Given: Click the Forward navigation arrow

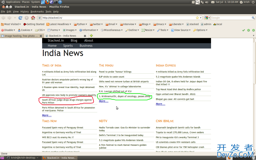Looking at the screenshot, I should [x=9, y=18].
